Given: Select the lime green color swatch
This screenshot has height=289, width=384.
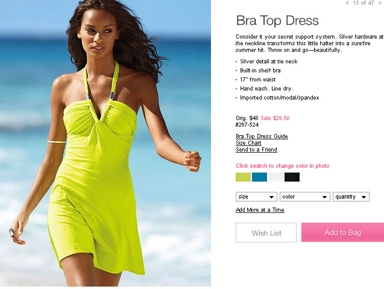Looking at the screenshot, I should coord(243,177).
